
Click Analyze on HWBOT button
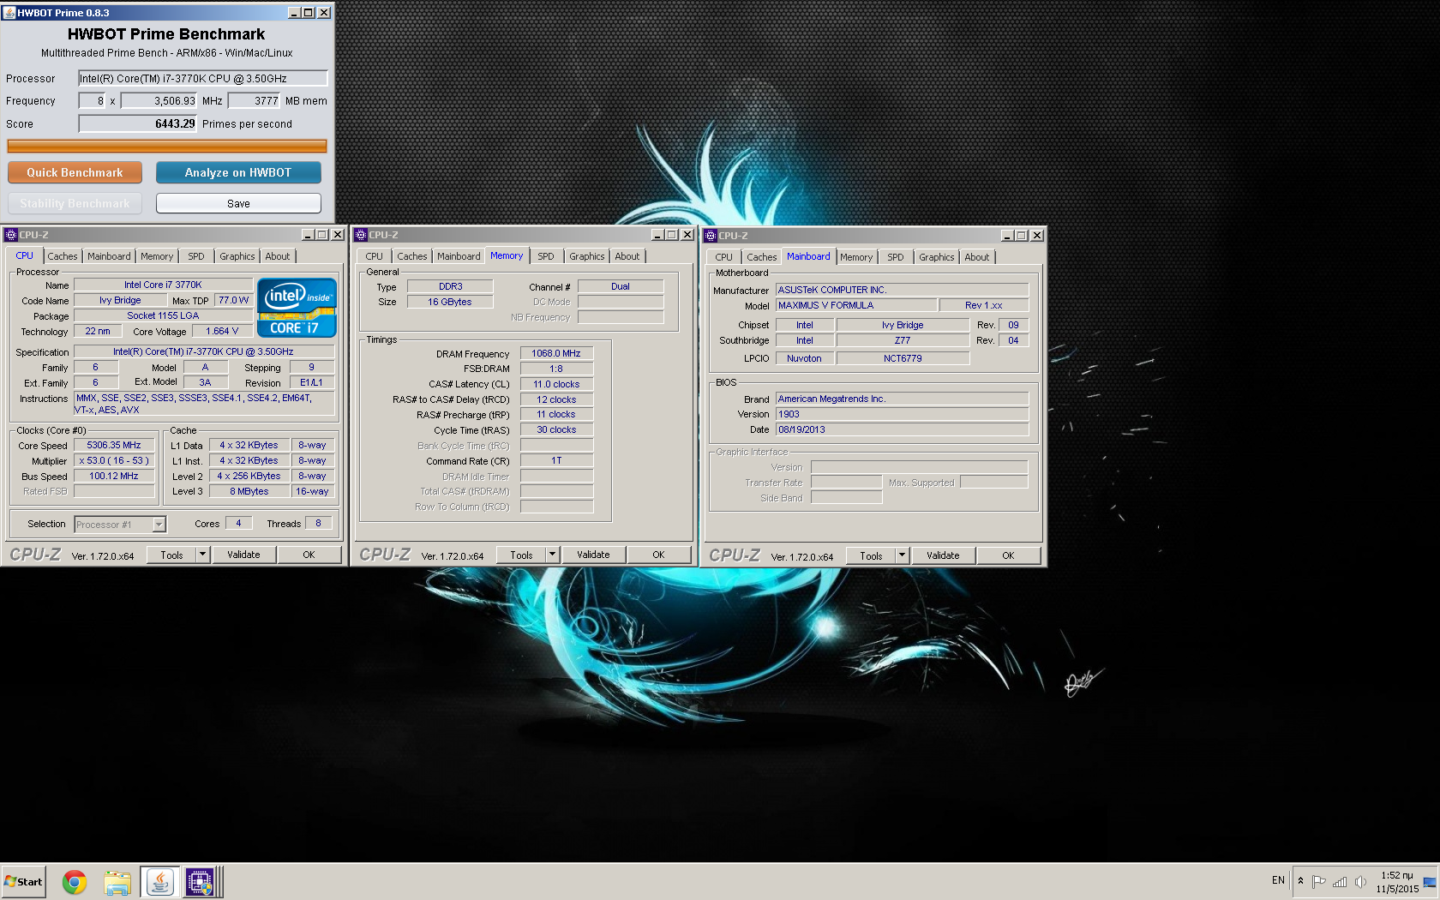click(238, 172)
